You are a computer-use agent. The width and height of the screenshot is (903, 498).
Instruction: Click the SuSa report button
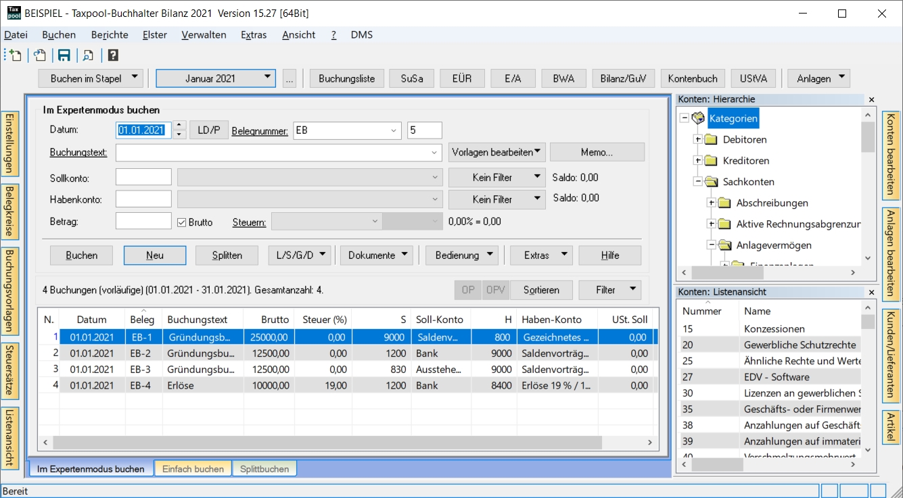[412, 78]
